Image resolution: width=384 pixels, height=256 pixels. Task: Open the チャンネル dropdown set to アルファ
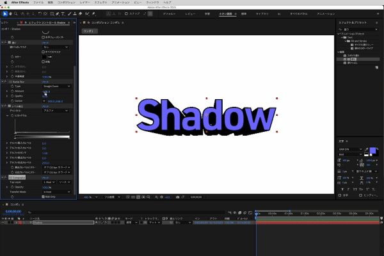tap(56, 111)
